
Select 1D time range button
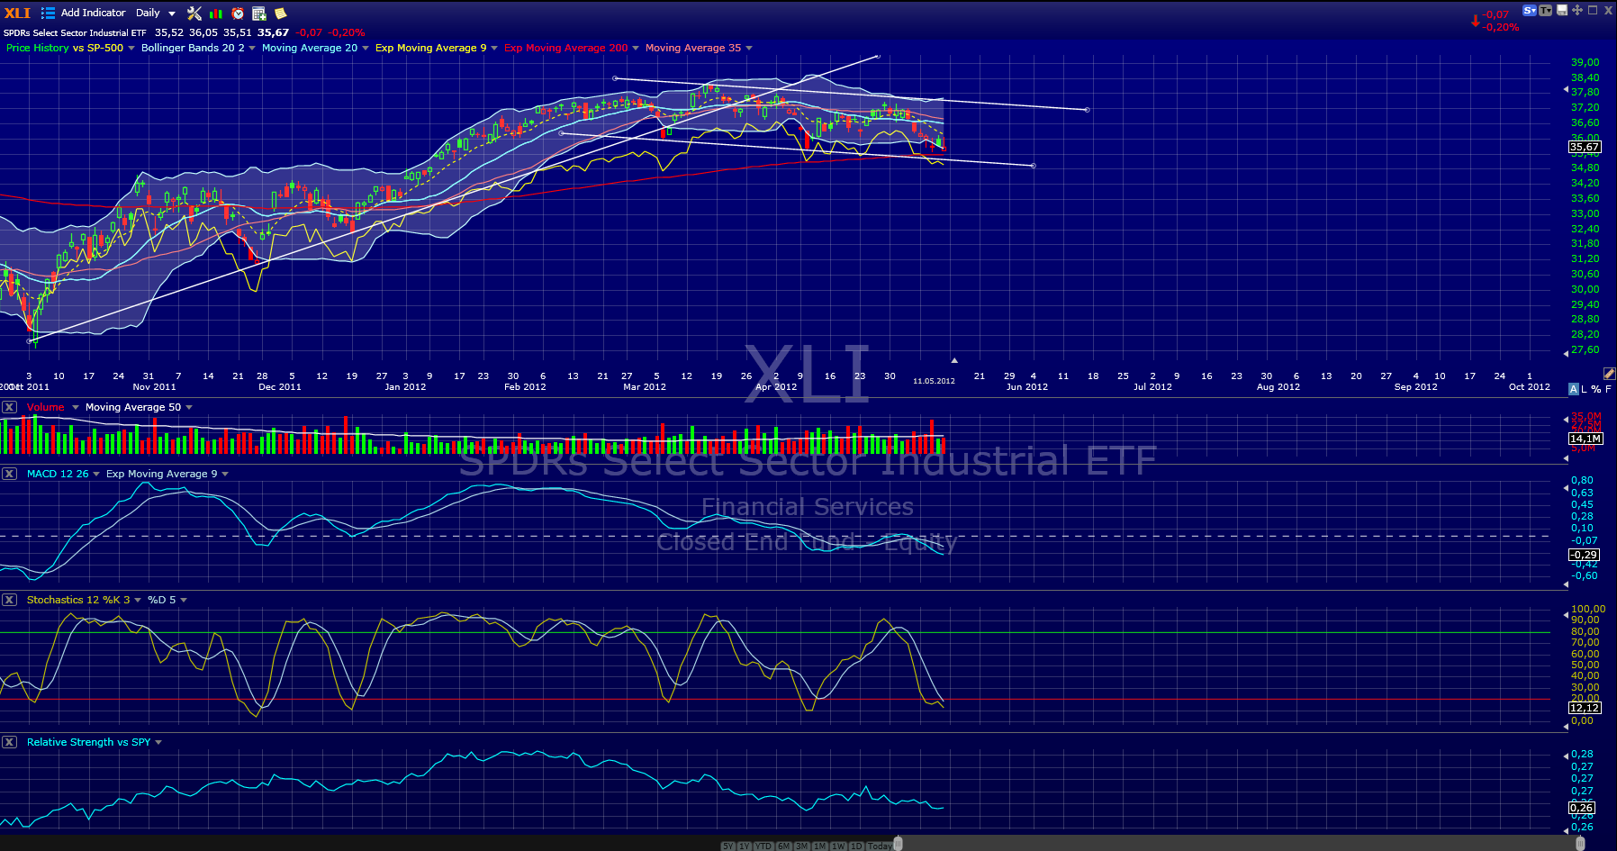point(856,846)
